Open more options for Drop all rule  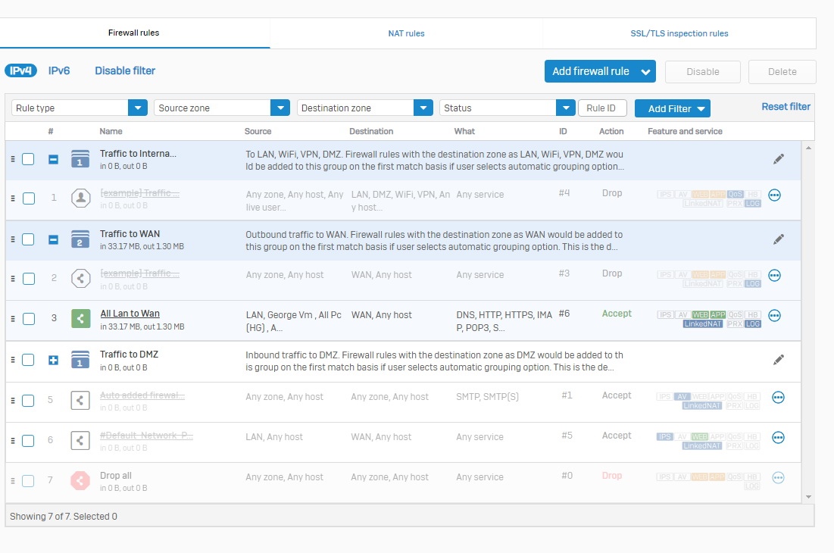click(x=778, y=477)
